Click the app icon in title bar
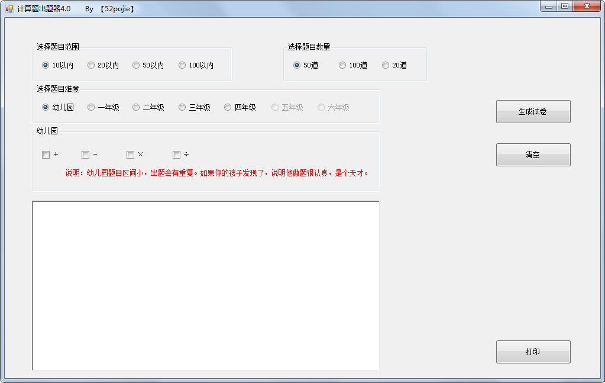Image resolution: width=605 pixels, height=383 pixels. (9, 9)
